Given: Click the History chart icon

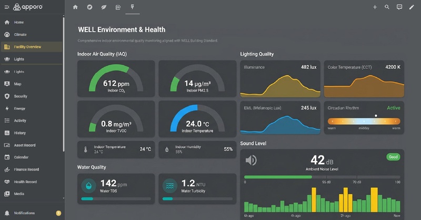Looking at the screenshot, I should (x=7, y=133).
